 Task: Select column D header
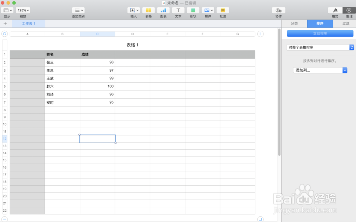pos(132,34)
